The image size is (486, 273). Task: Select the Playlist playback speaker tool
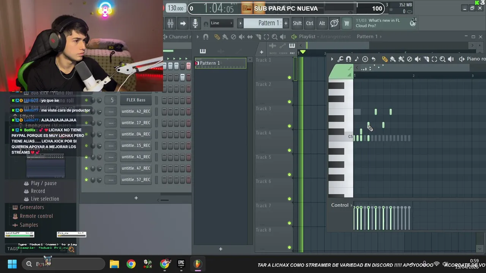click(283, 37)
